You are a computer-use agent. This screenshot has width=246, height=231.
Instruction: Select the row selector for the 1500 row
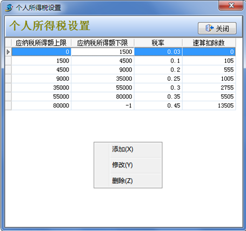[8, 61]
